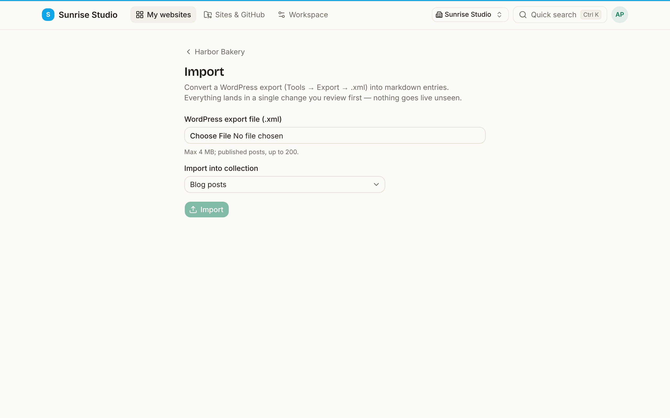Viewport: 670px width, 418px height.
Task: Click the upload icon on the Import button
Action: tap(193, 210)
